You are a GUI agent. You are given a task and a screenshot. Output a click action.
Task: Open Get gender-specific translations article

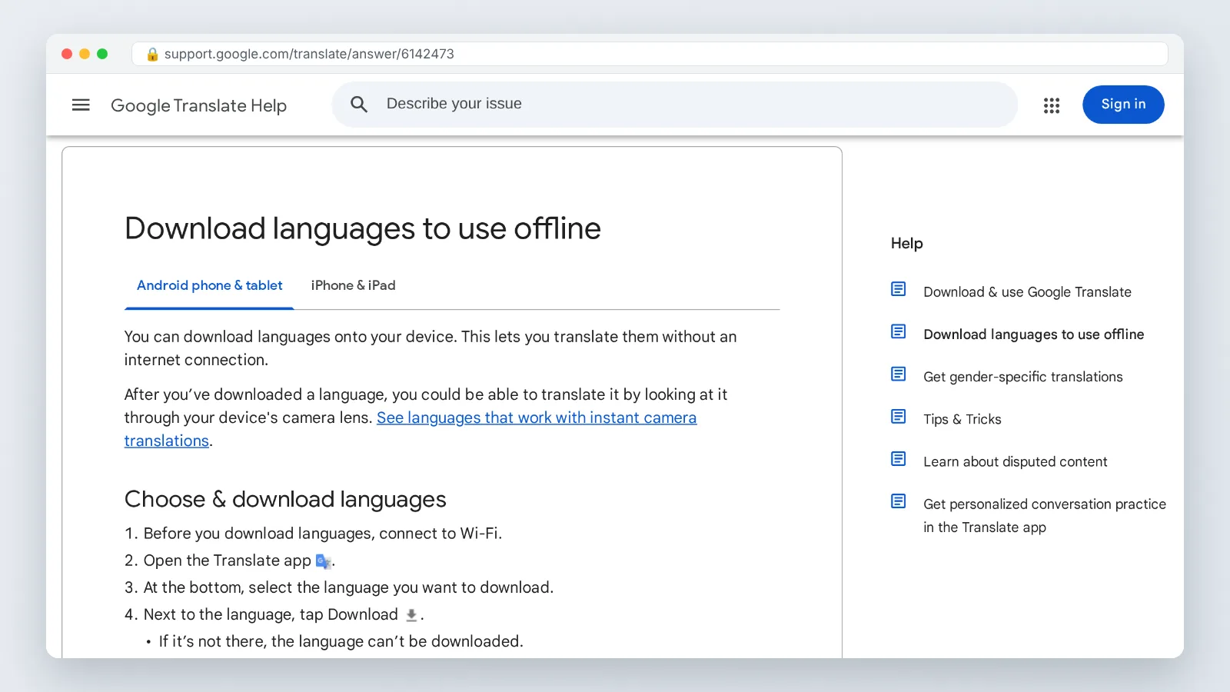coord(1022,377)
